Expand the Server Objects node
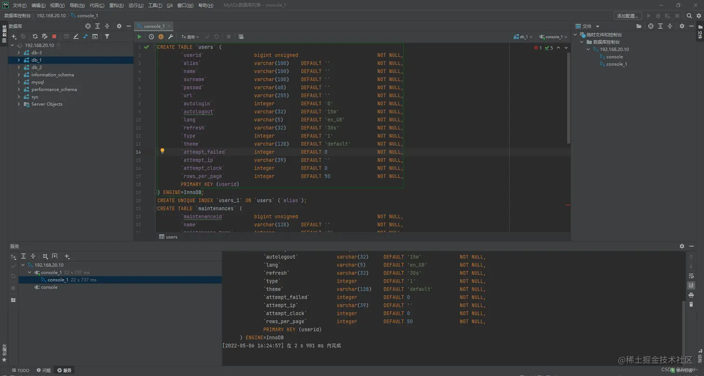 [19, 104]
